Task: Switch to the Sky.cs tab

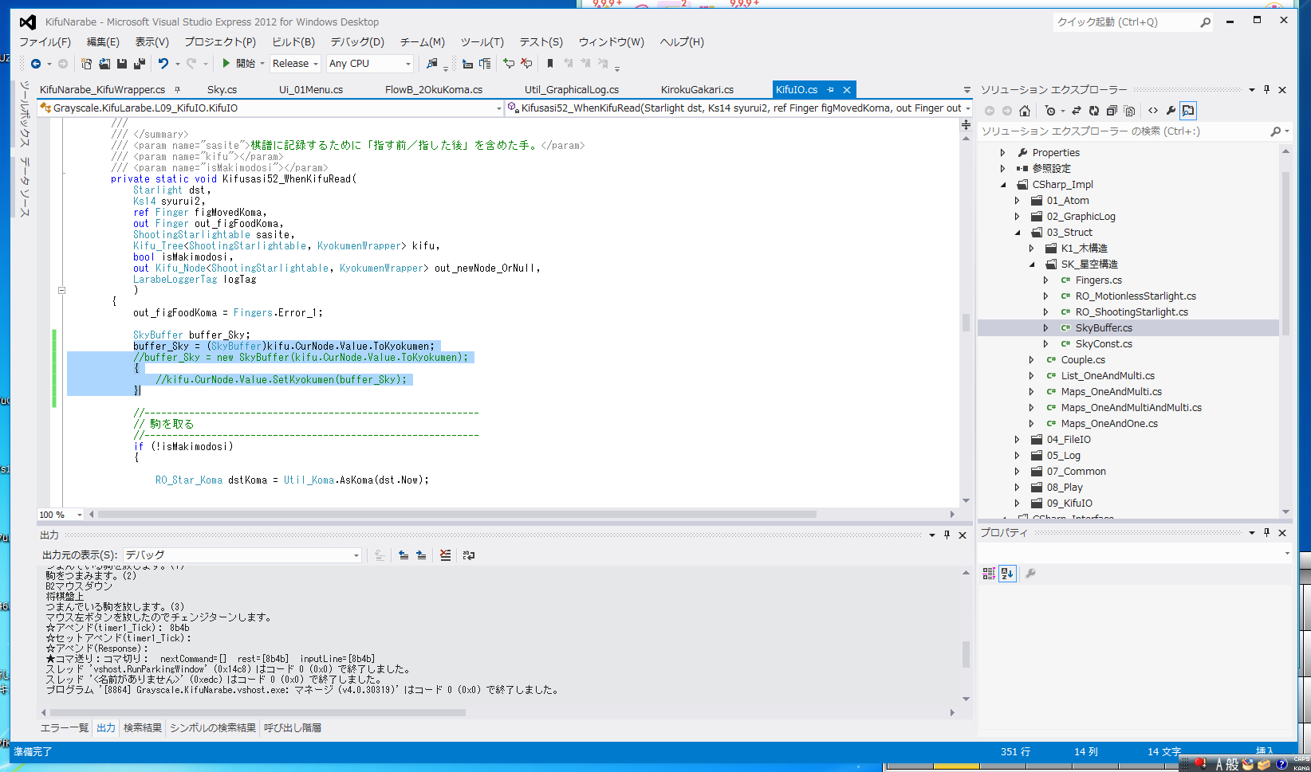Action: [222, 90]
